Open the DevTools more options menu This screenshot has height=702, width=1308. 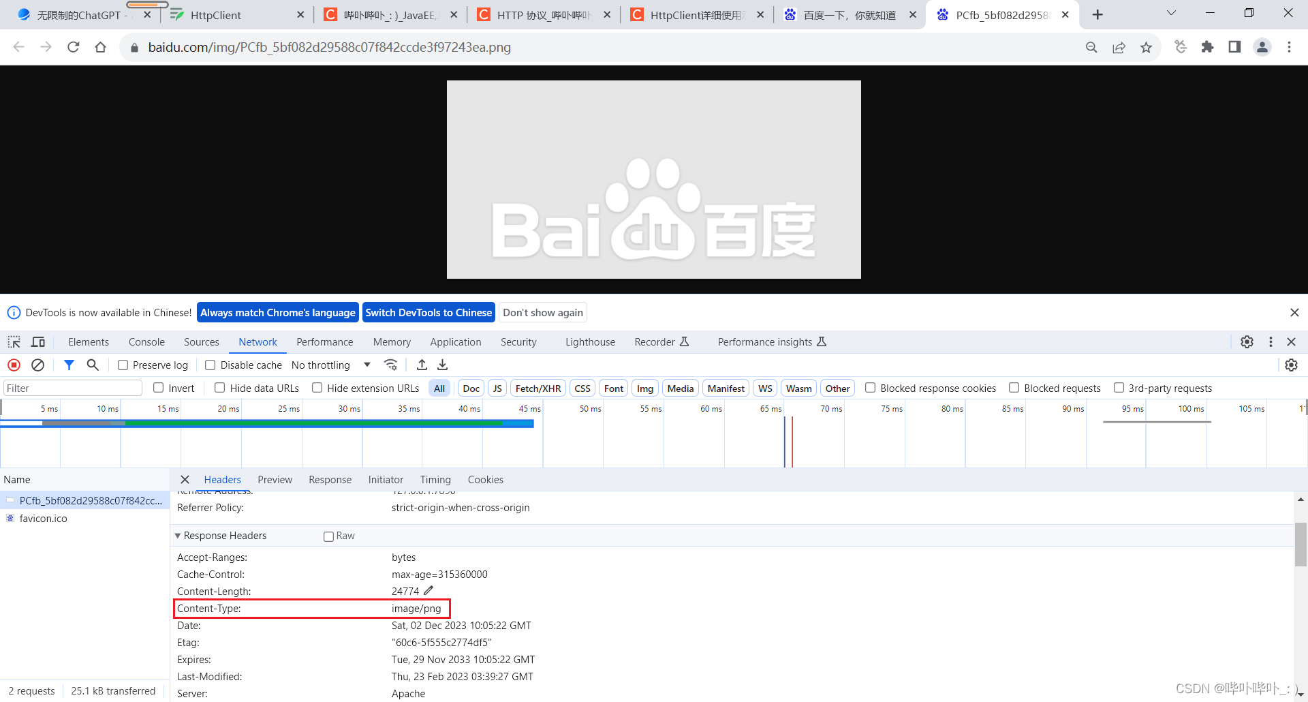click(x=1271, y=341)
